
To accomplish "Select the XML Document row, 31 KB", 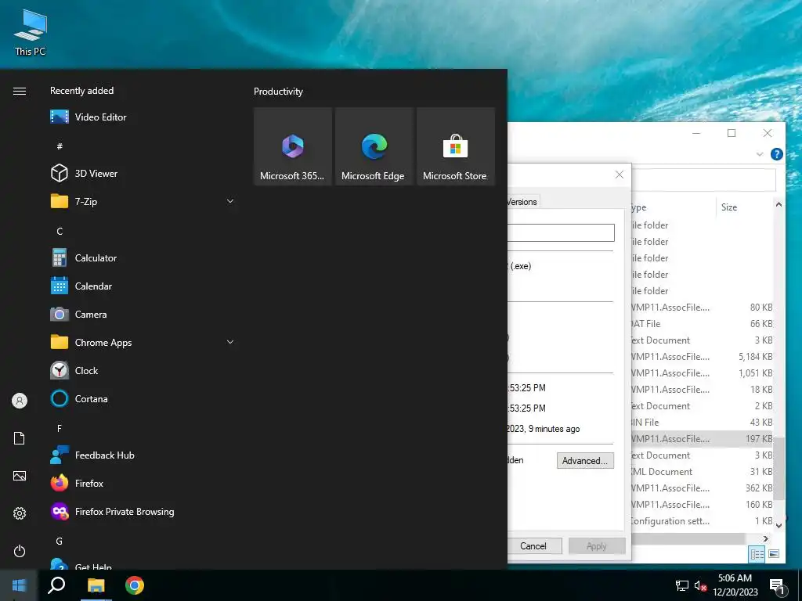I will [702, 472].
